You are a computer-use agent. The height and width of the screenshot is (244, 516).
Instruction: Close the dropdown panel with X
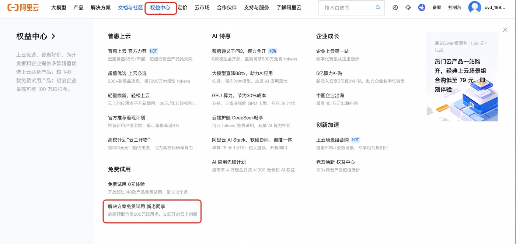(x=505, y=30)
